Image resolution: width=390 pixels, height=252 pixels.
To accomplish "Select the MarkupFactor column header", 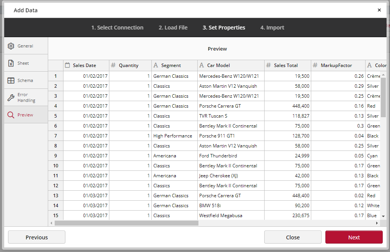I will [x=338, y=65].
